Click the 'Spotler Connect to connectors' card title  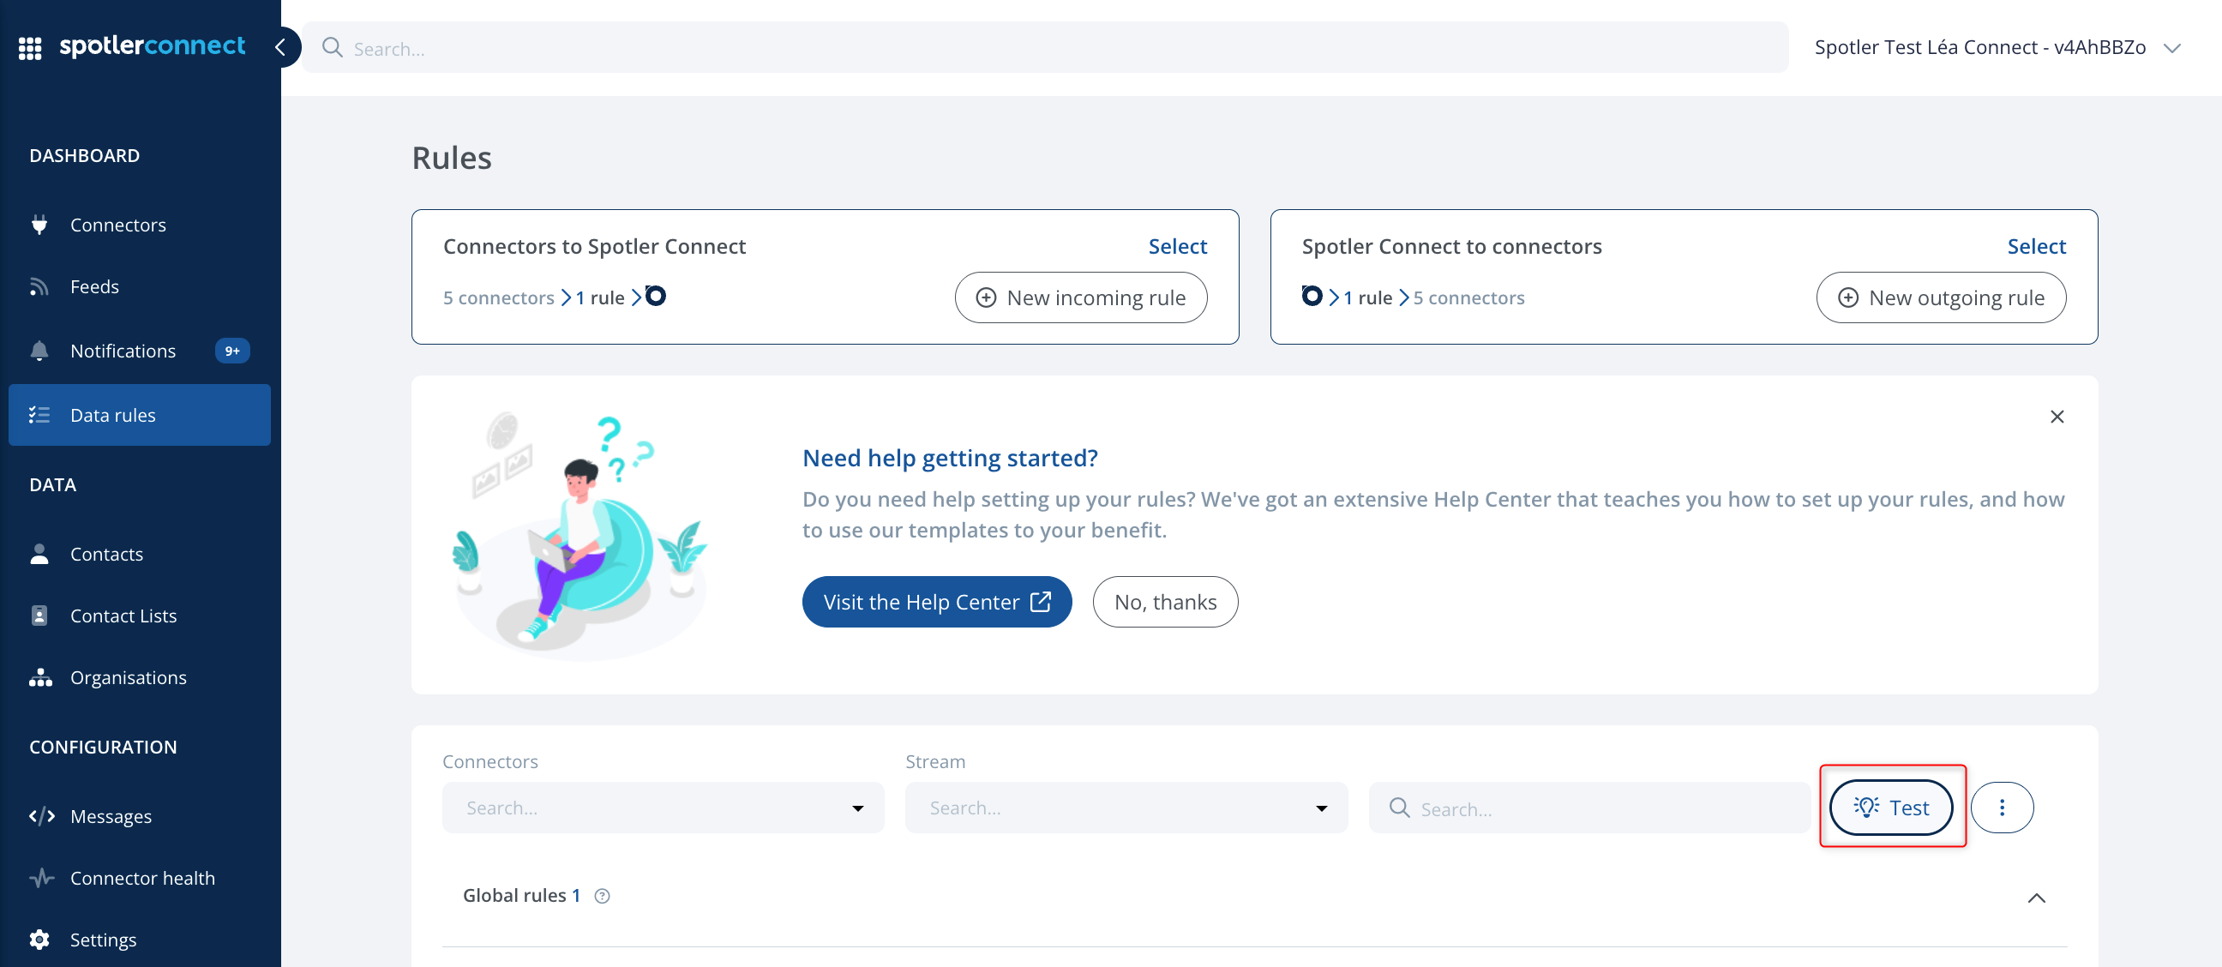1451,246
